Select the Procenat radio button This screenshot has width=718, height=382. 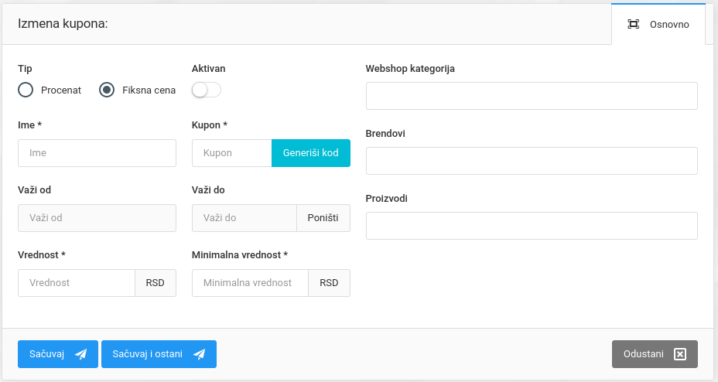click(26, 90)
